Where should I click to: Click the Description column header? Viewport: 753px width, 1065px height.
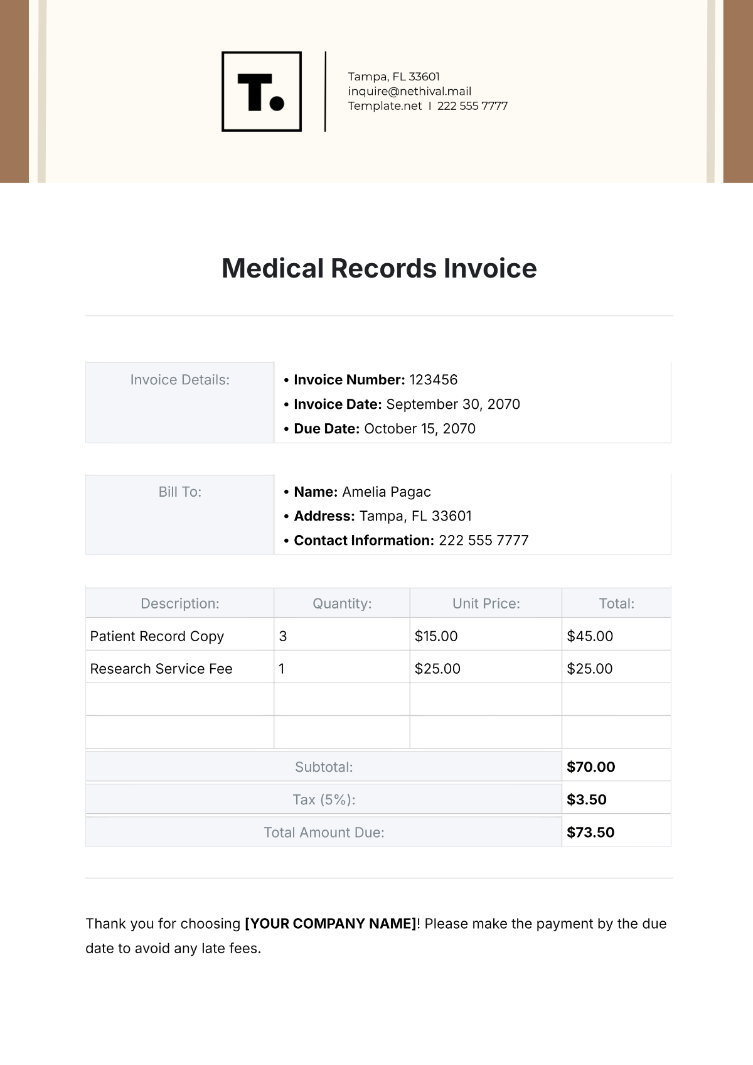click(180, 603)
